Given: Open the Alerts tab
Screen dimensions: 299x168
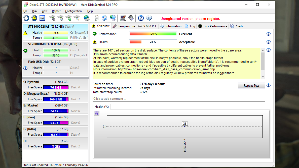Looking at the screenshot, I should click(x=237, y=26).
